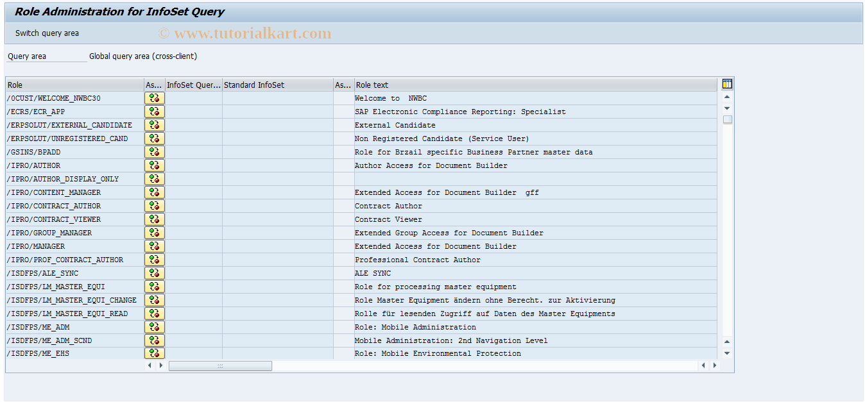This screenshot has height=402, width=865.
Task: Click the assignment icon for /ERPSOLUT/EXTERNAL_CANDIDATE
Action: [x=154, y=124]
